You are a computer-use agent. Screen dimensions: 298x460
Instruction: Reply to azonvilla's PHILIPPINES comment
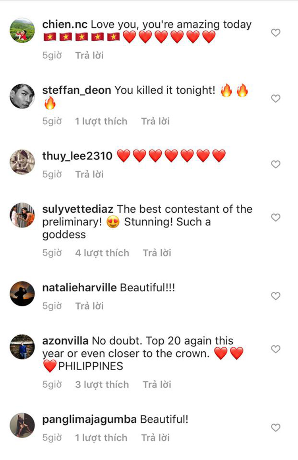coord(157,385)
